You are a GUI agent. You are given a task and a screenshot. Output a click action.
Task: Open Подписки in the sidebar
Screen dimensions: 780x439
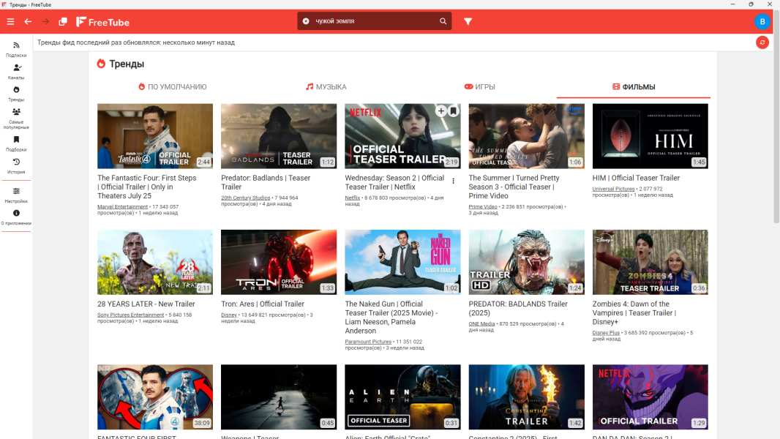[x=16, y=49]
